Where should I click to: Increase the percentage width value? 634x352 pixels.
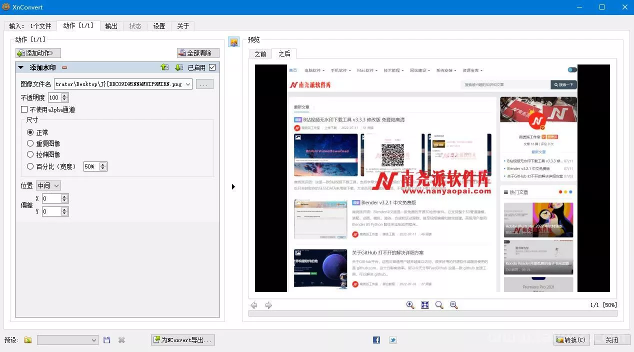point(103,164)
